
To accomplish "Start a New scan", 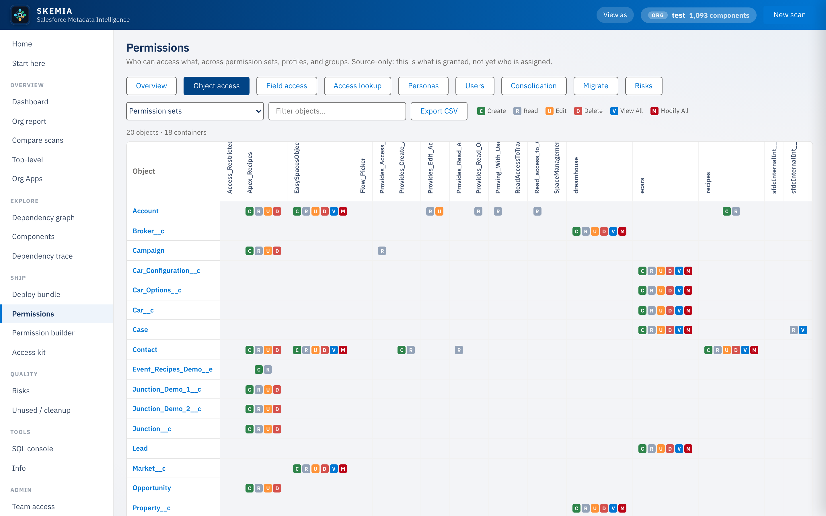I will tap(789, 15).
